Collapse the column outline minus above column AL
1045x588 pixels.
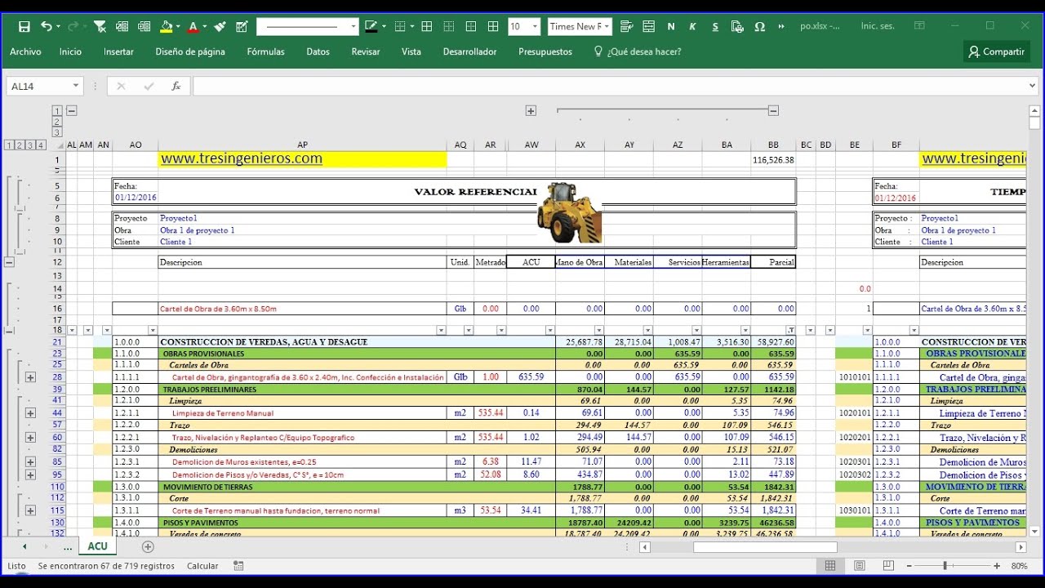click(71, 110)
